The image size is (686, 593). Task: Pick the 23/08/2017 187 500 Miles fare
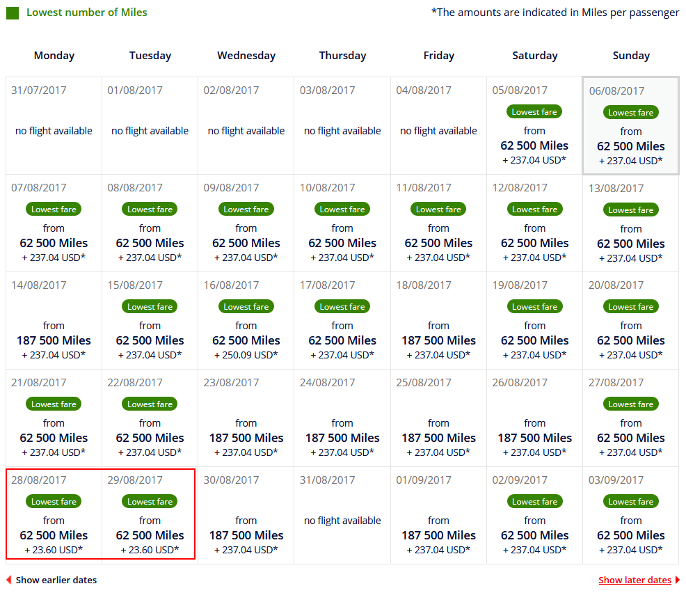[x=246, y=418]
